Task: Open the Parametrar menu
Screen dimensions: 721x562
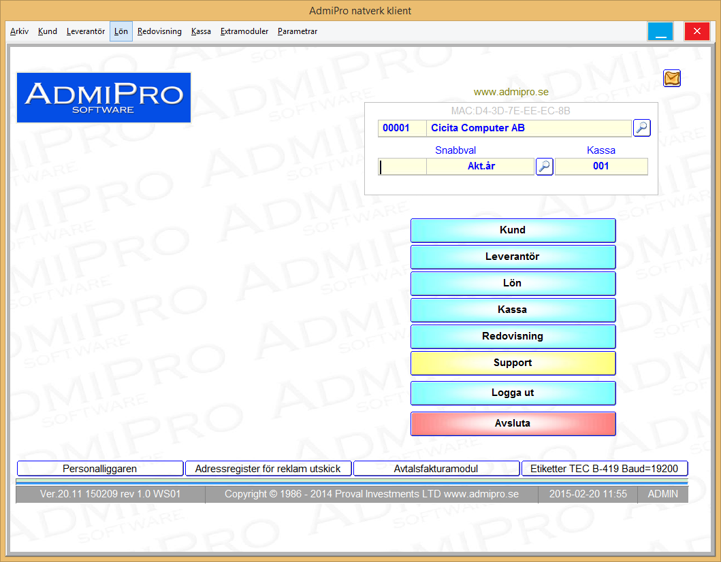Action: pyautogui.click(x=297, y=31)
